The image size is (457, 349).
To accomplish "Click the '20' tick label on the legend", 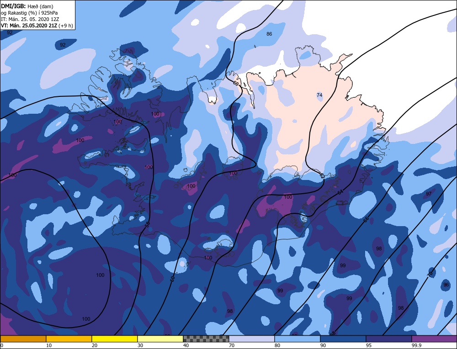I will click(x=95, y=345).
